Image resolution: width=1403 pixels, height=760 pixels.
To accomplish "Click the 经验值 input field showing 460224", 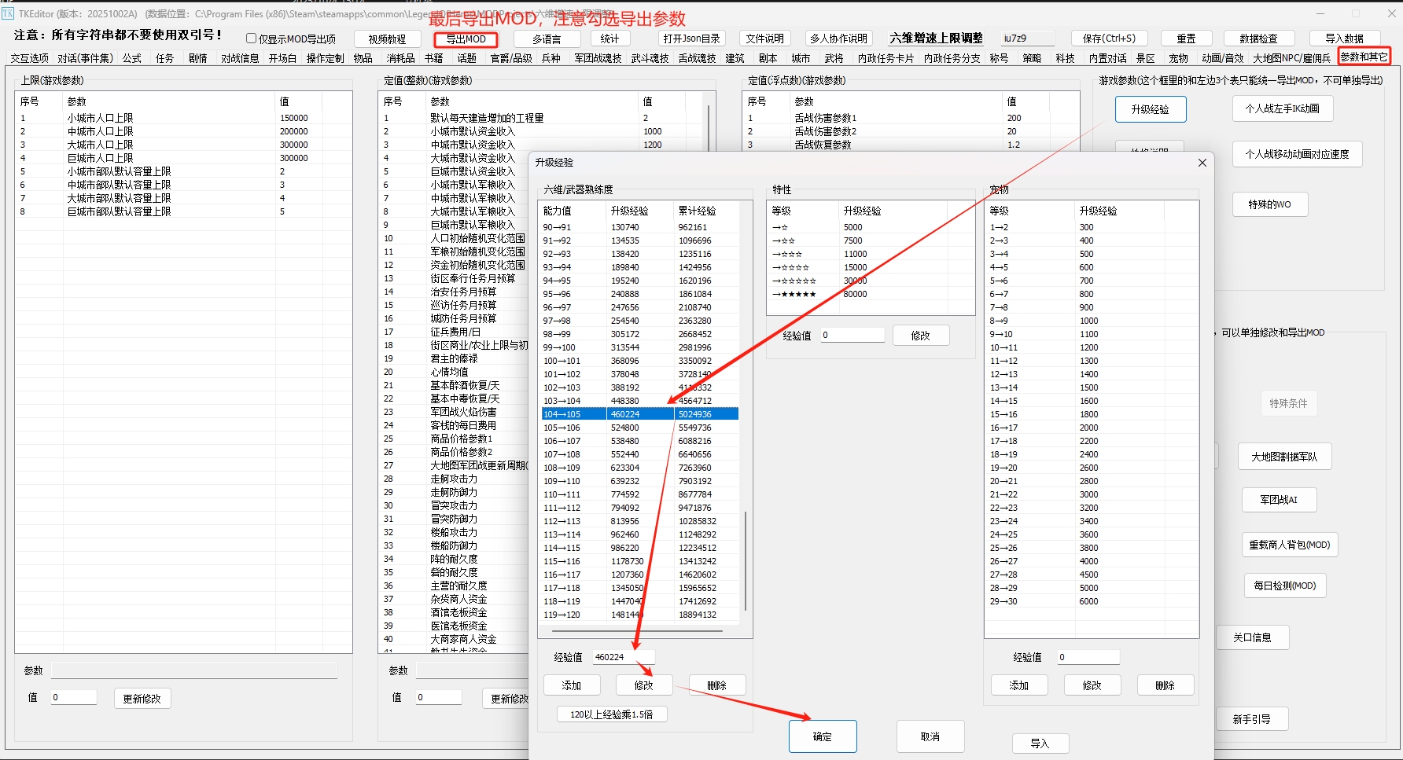I will pyautogui.click(x=623, y=657).
